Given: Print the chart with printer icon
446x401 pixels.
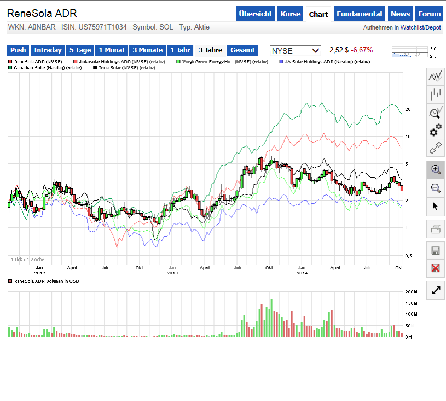Looking at the screenshot, I should coord(436,229).
